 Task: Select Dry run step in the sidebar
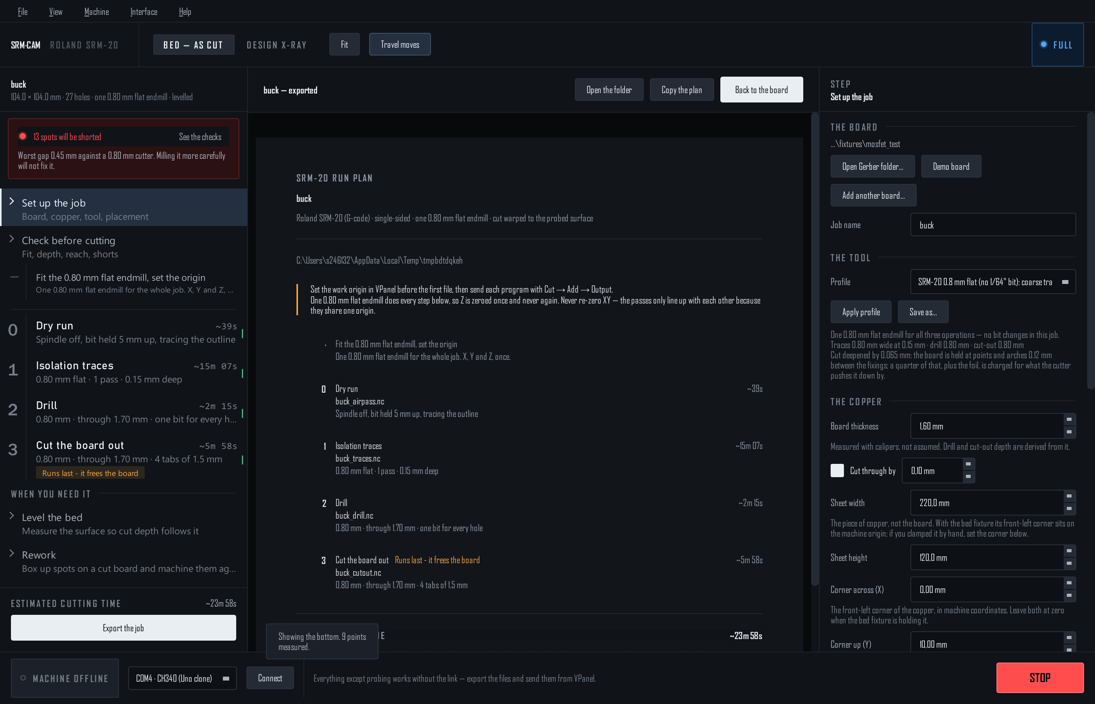point(124,332)
